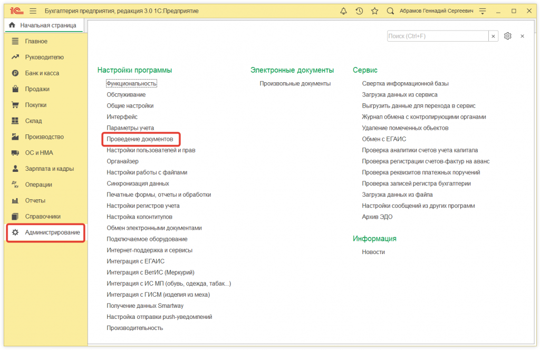Open notifications bell icon in title bar
540x350 pixels.
(344, 11)
